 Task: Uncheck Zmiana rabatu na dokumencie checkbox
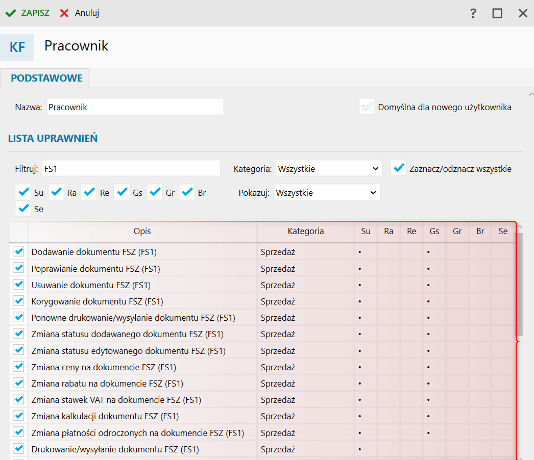point(18,383)
